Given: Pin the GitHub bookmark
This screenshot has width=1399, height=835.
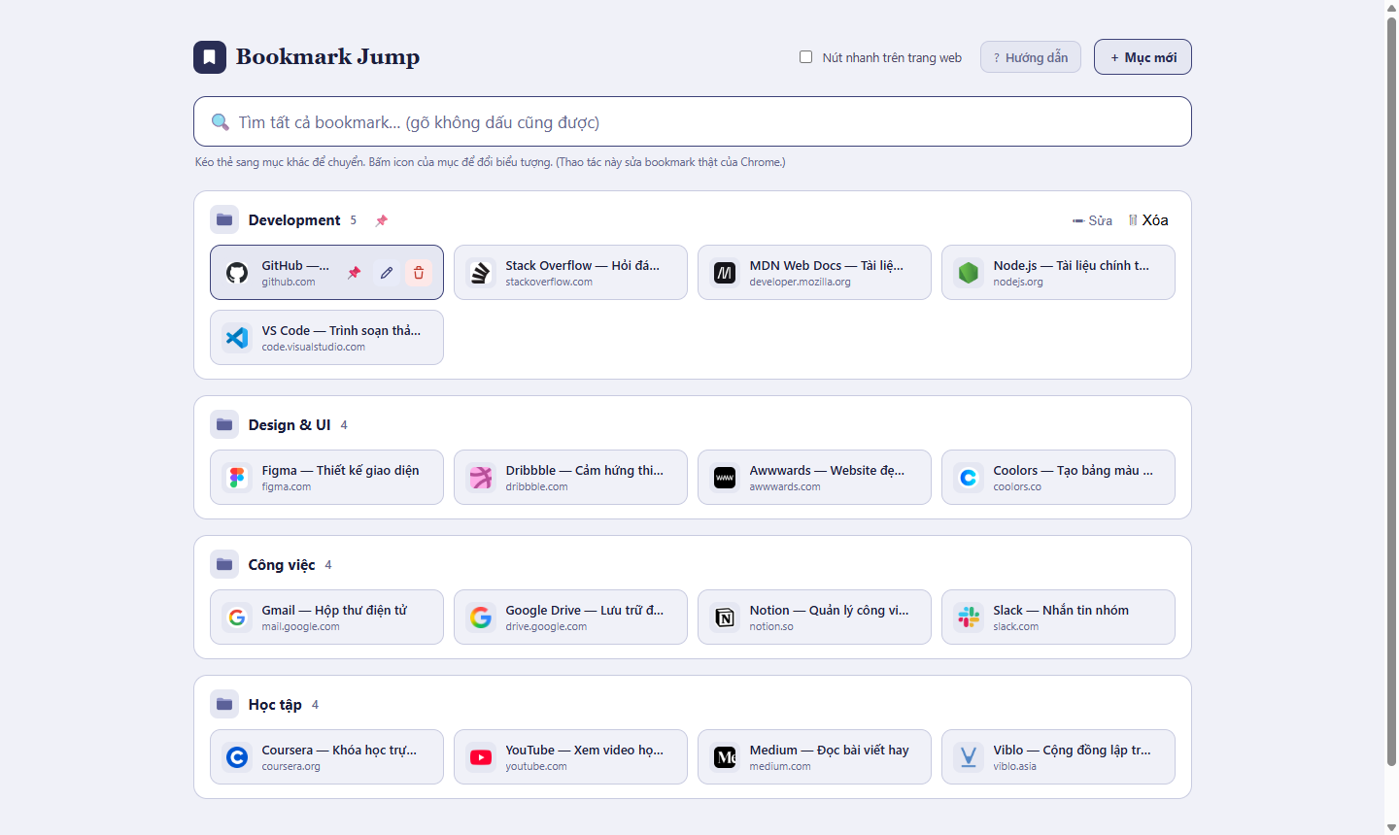Looking at the screenshot, I should click(x=355, y=273).
